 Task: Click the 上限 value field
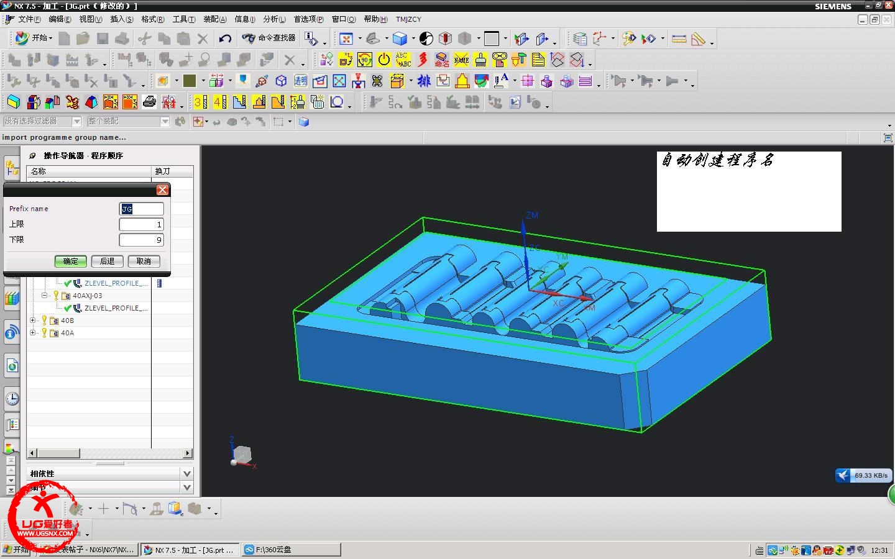point(142,224)
